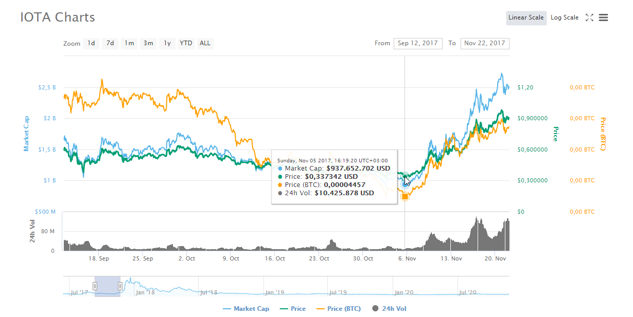Toggle fullscreen chart view
Screen dimensions: 633x317
tap(590, 17)
